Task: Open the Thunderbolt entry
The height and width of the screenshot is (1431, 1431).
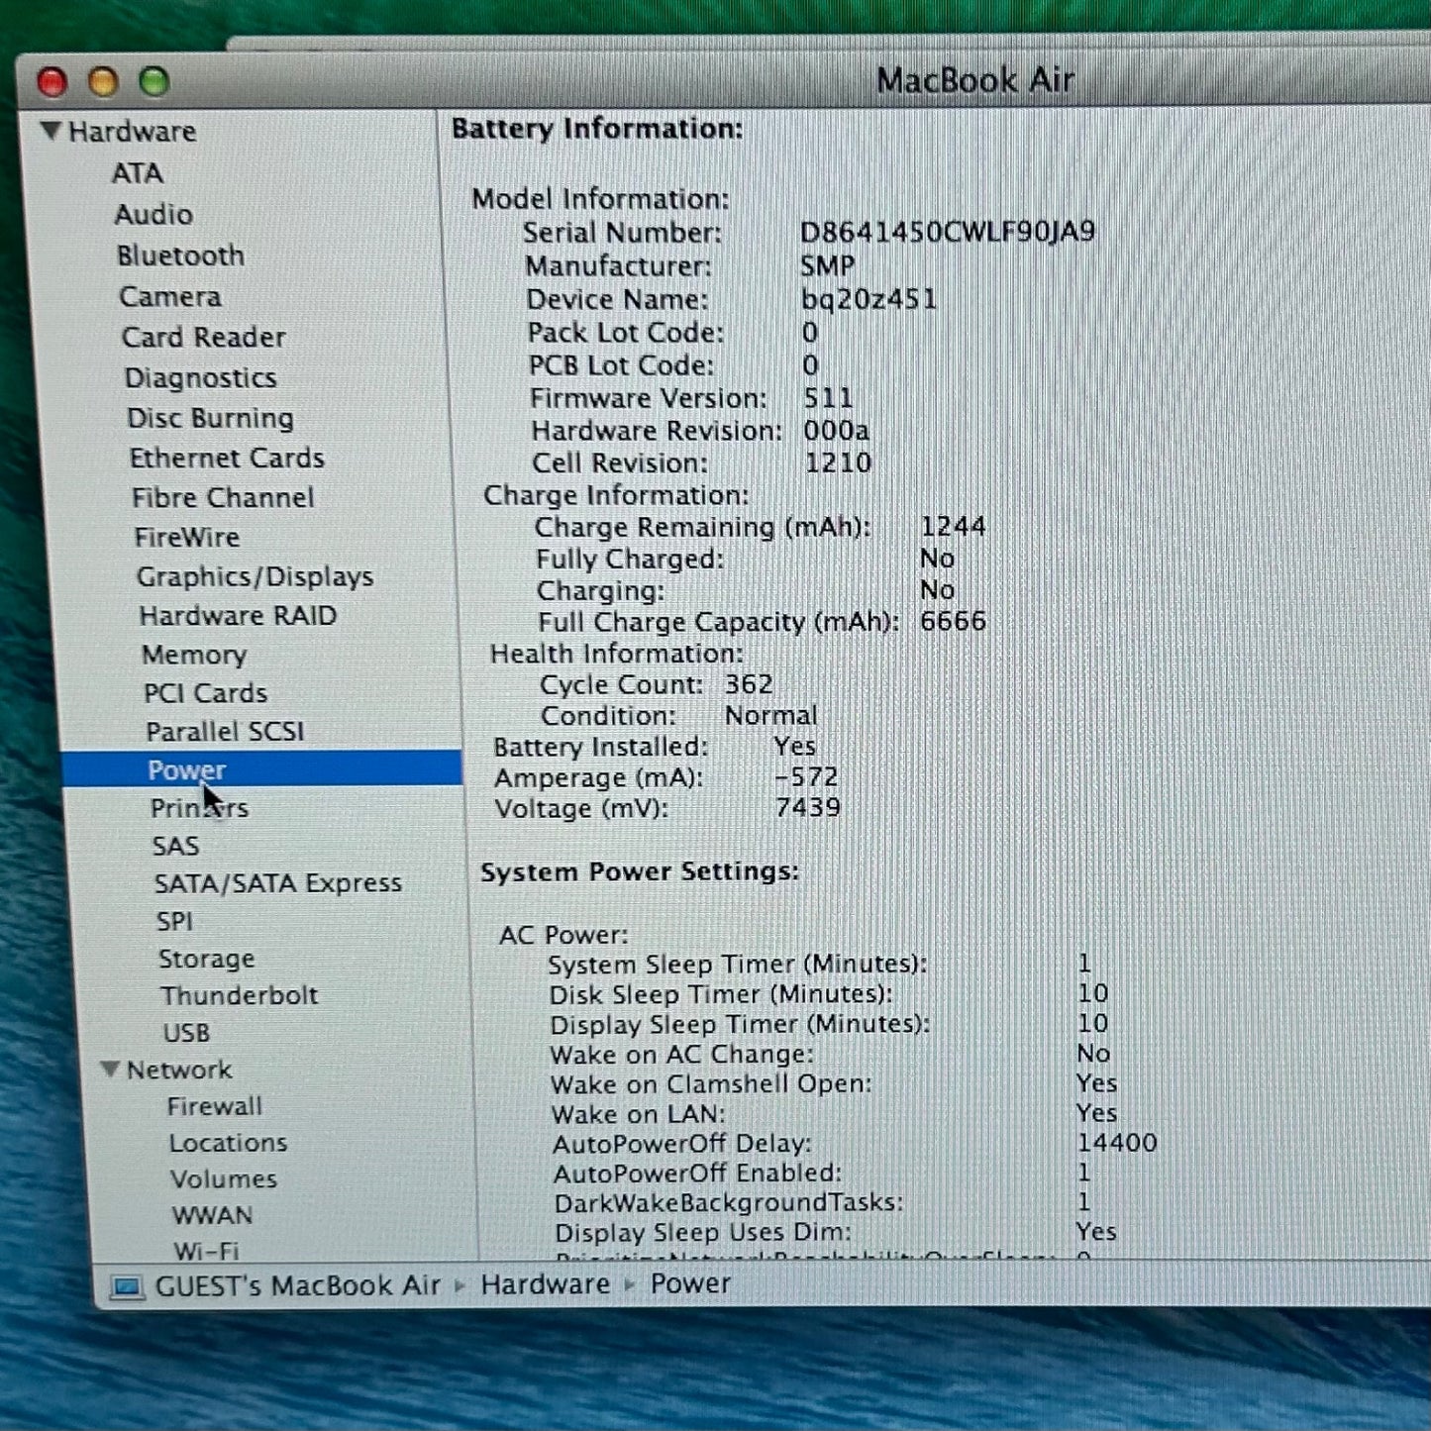Action: click(x=239, y=995)
